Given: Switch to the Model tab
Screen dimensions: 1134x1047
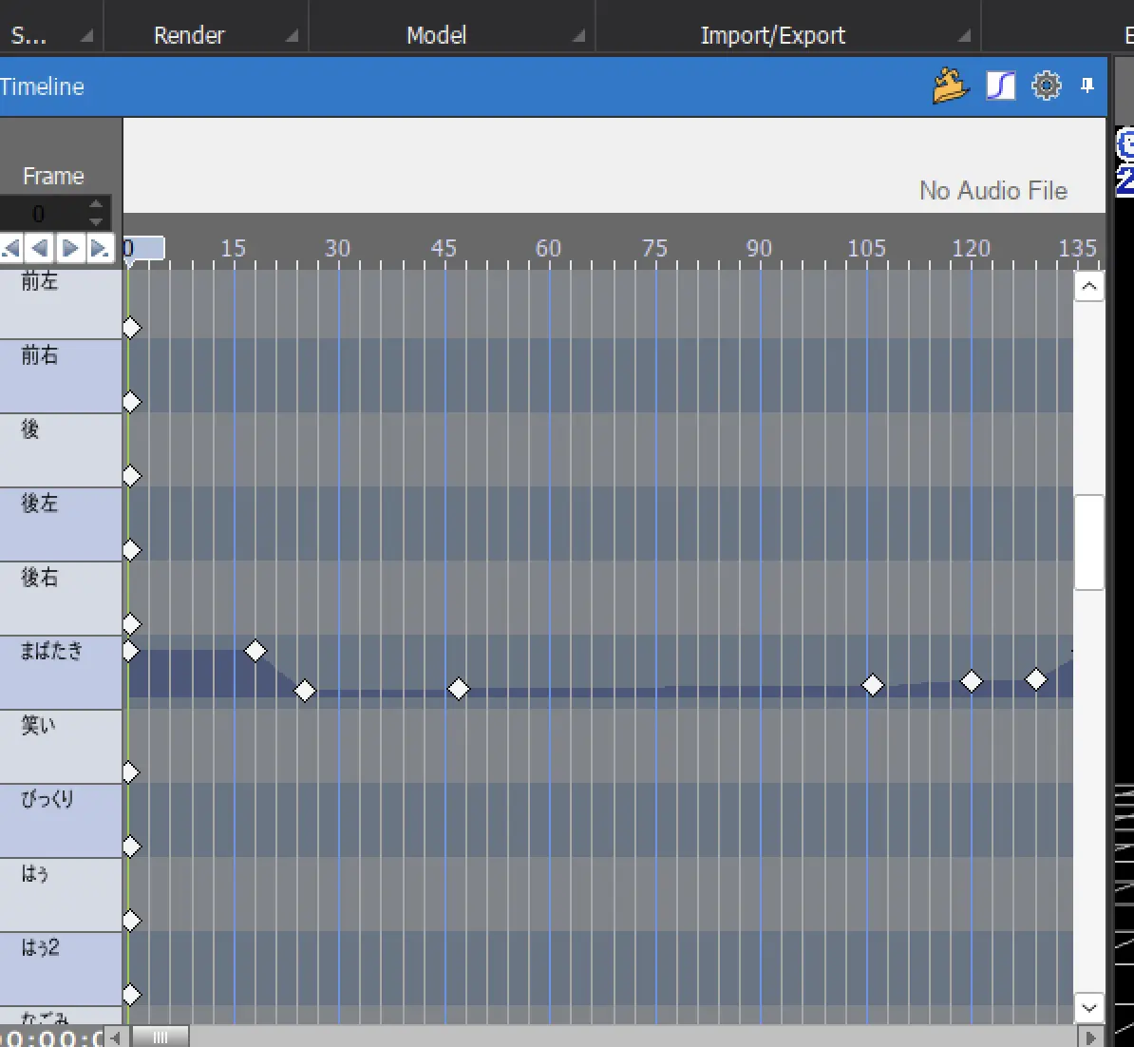Looking at the screenshot, I should click(436, 35).
